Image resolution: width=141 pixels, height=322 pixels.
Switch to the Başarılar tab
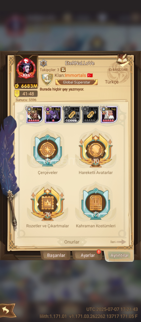point(56,255)
